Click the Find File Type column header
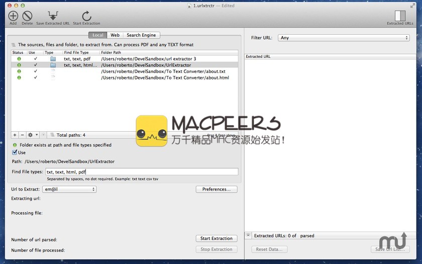The image size is (422, 264). 81,52
